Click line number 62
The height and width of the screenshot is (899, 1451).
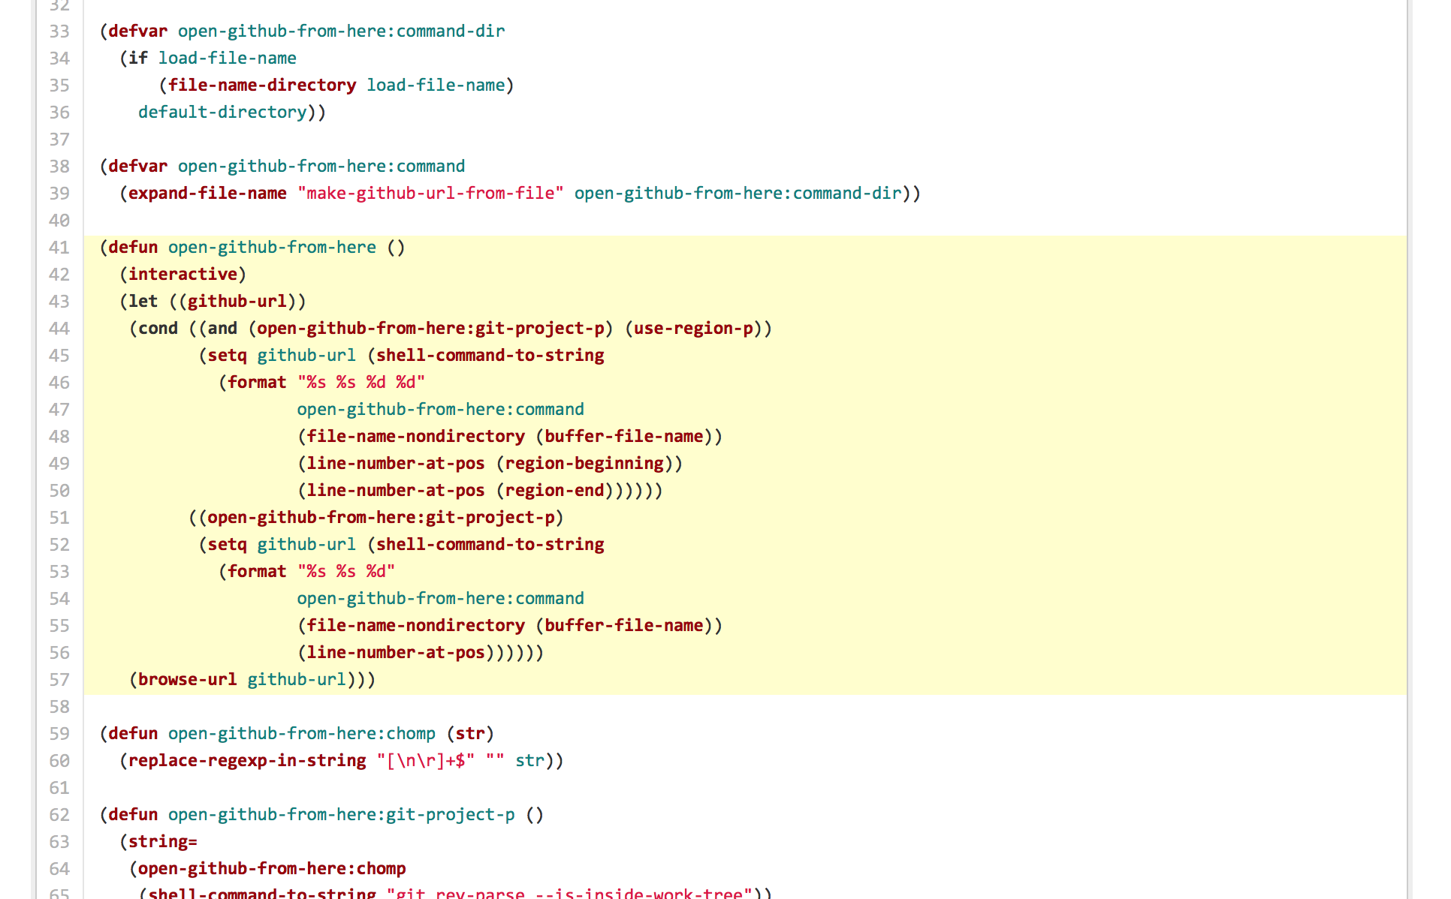pyautogui.click(x=59, y=815)
